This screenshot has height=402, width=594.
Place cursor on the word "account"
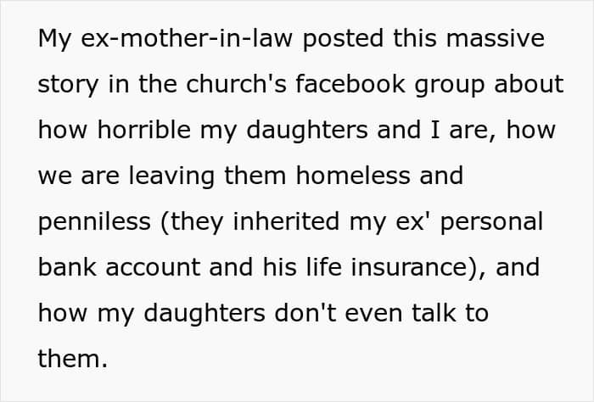tap(153, 268)
